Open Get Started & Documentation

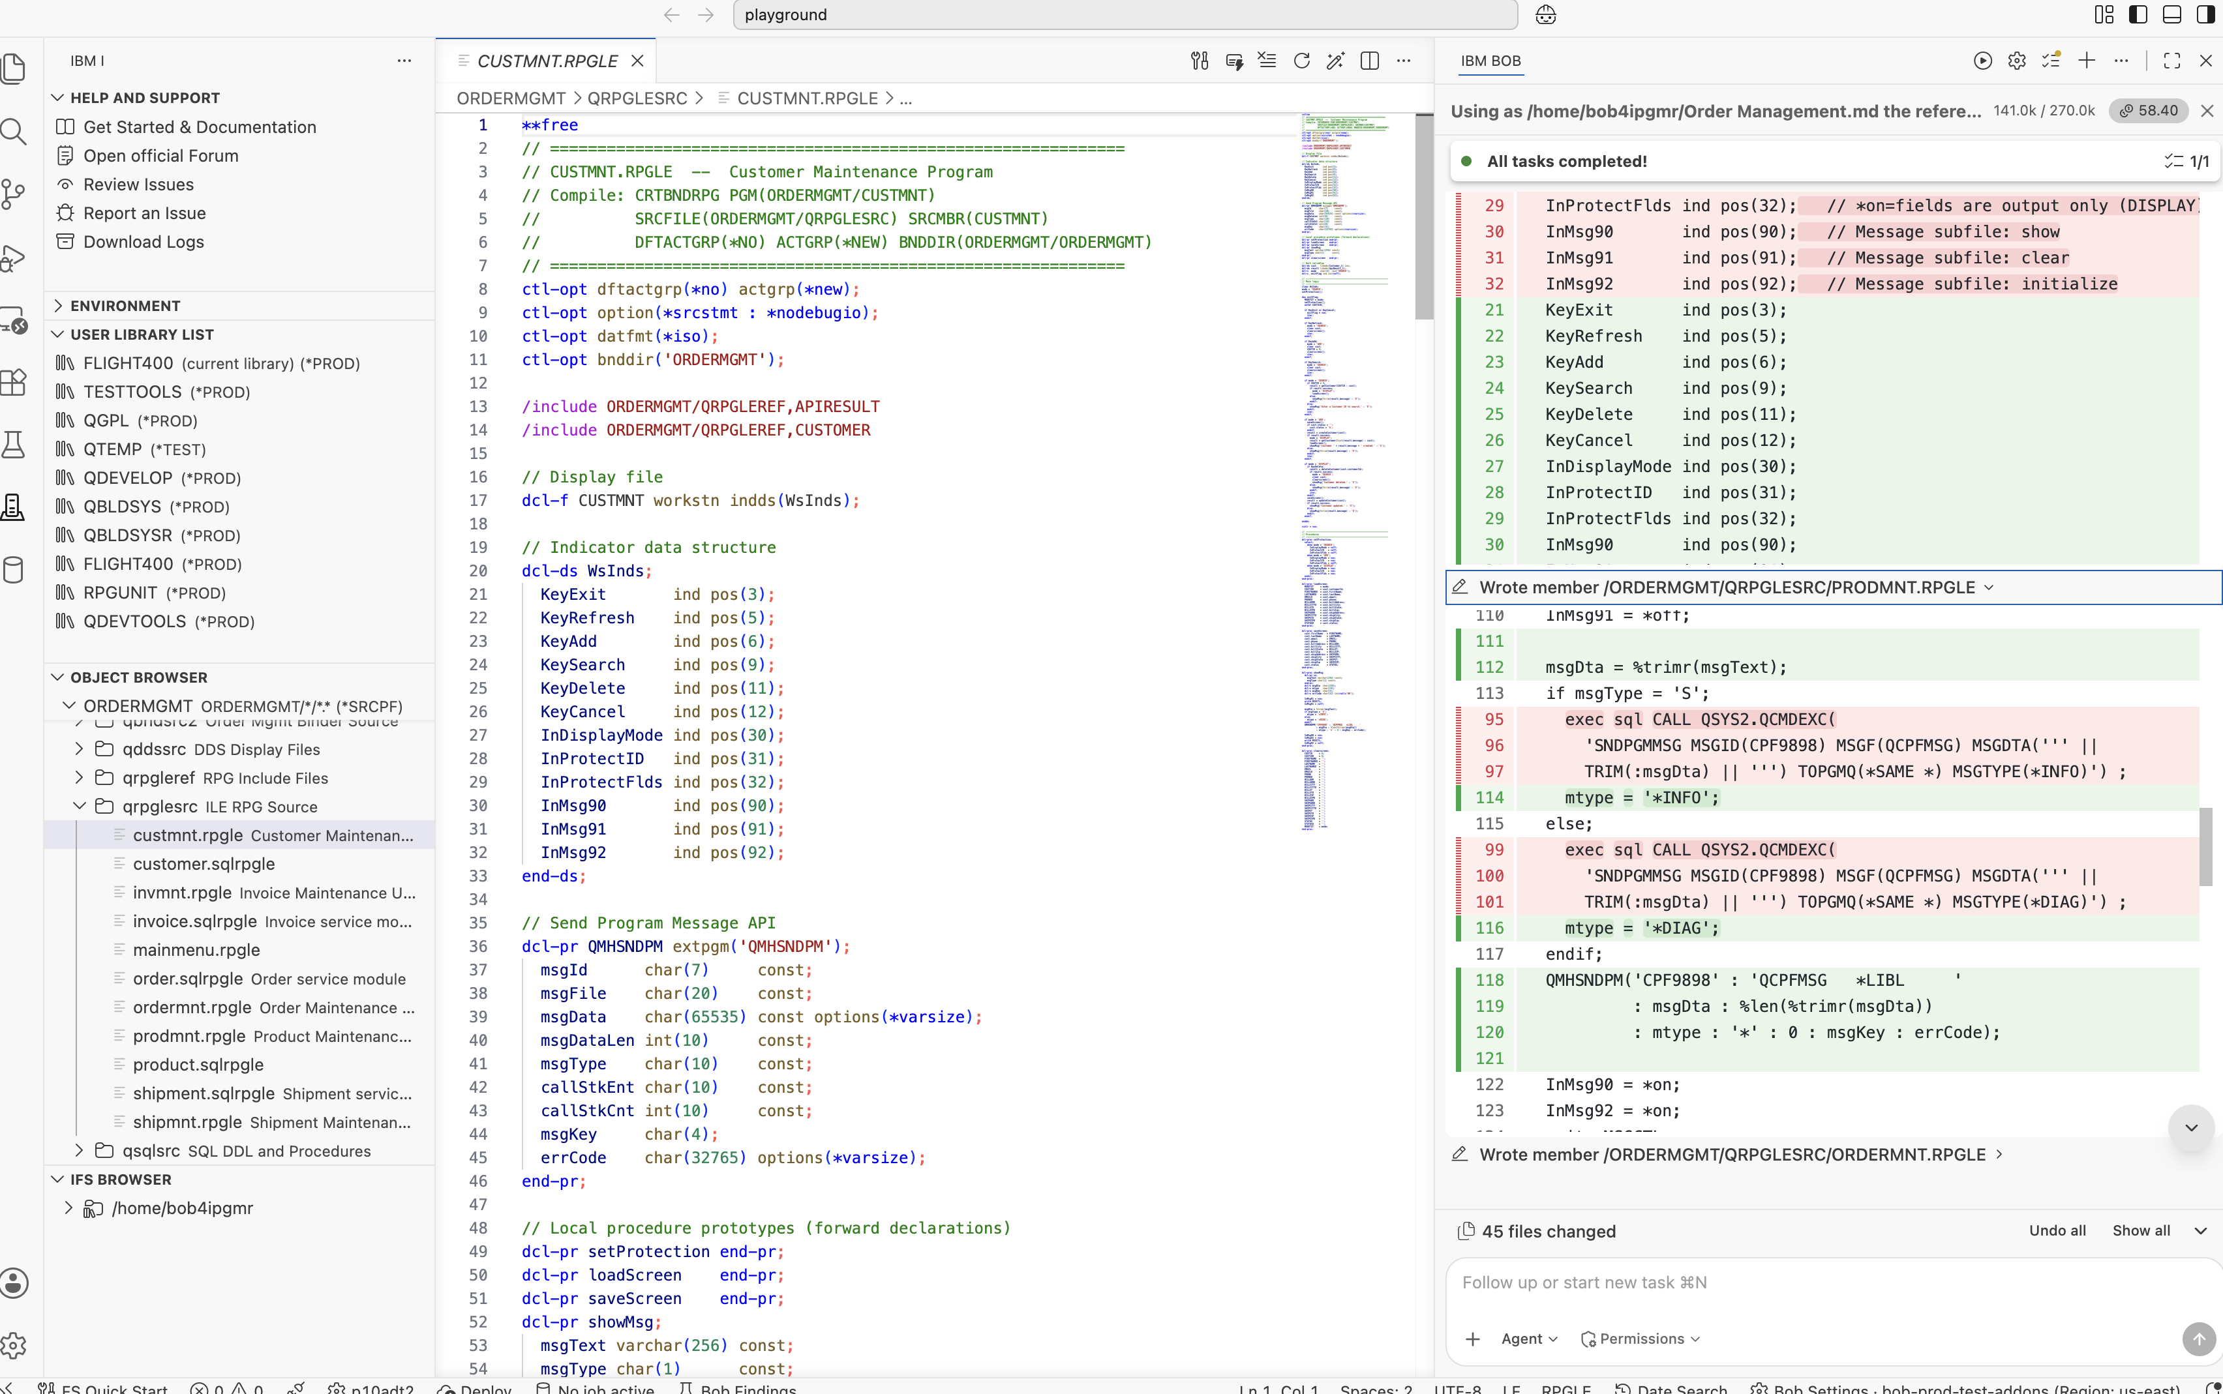(x=199, y=126)
